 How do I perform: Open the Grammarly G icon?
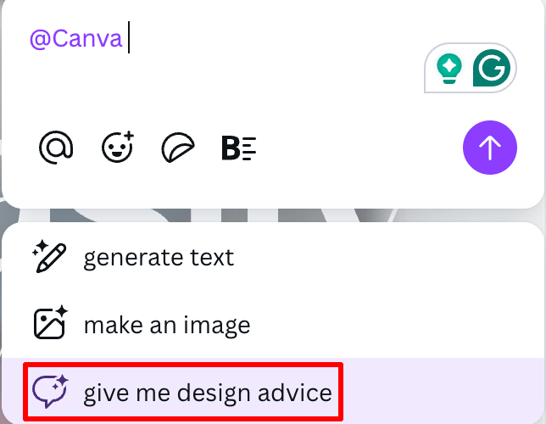[491, 68]
